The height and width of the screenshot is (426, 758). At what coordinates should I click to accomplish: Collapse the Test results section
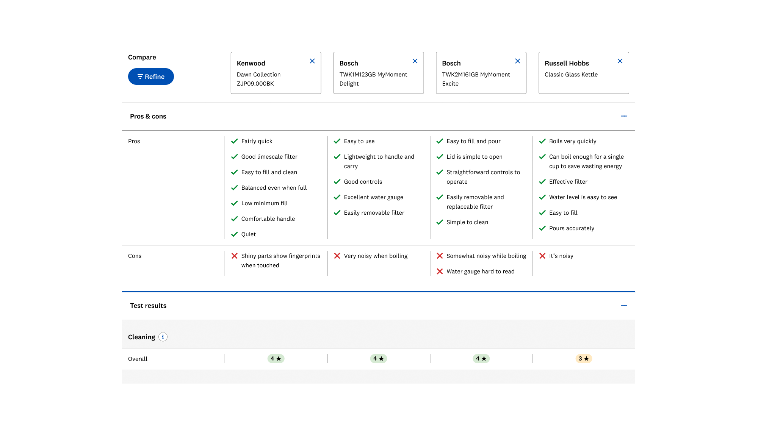pos(624,306)
